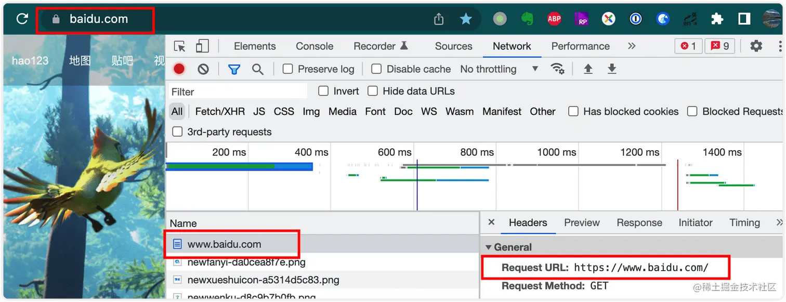Open the purple RP extension icon
Screen dimensions: 786x302
tap(581, 19)
